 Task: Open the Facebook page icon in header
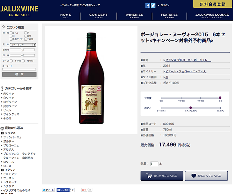click(147, 6)
